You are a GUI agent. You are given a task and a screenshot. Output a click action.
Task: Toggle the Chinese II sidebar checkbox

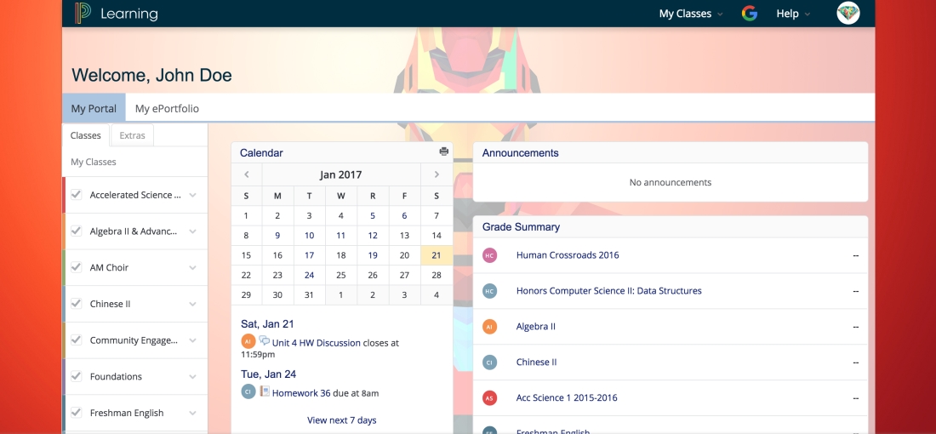pos(77,304)
